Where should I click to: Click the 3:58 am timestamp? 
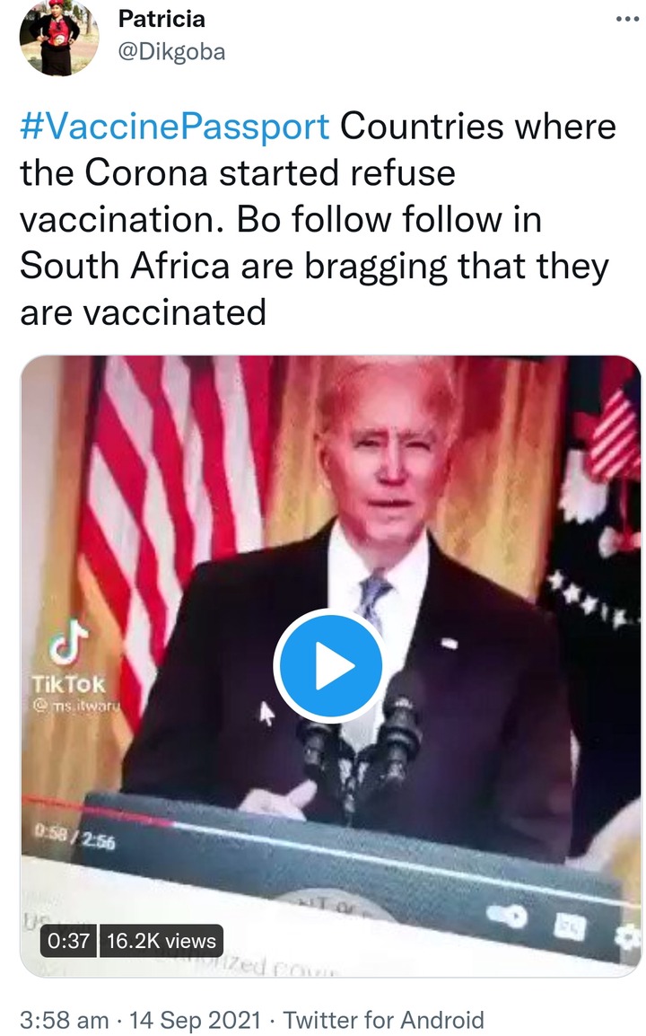[x=64, y=1020]
